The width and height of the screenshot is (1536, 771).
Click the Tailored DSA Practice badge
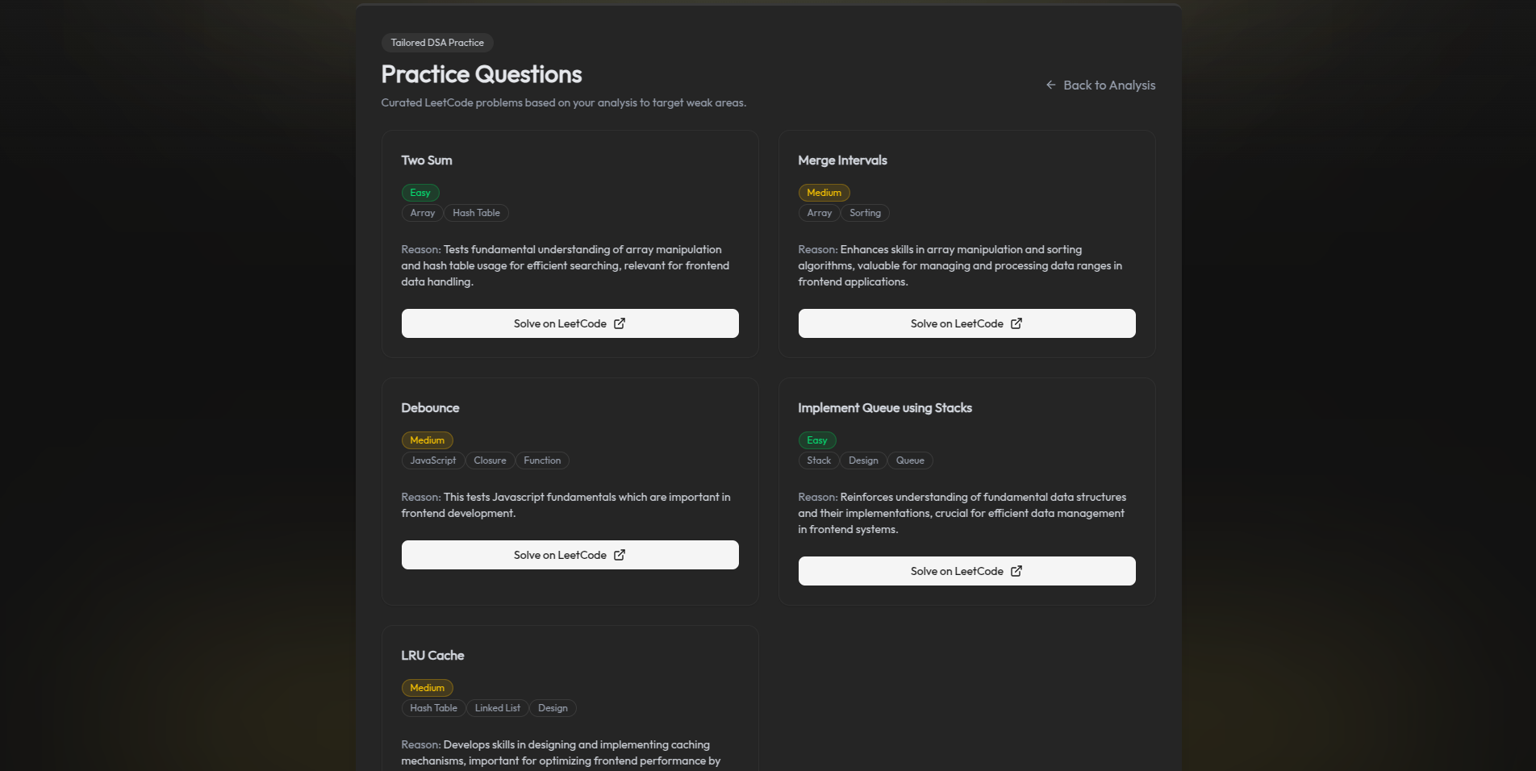pyautogui.click(x=437, y=43)
